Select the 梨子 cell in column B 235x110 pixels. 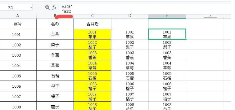click(x=55, y=45)
